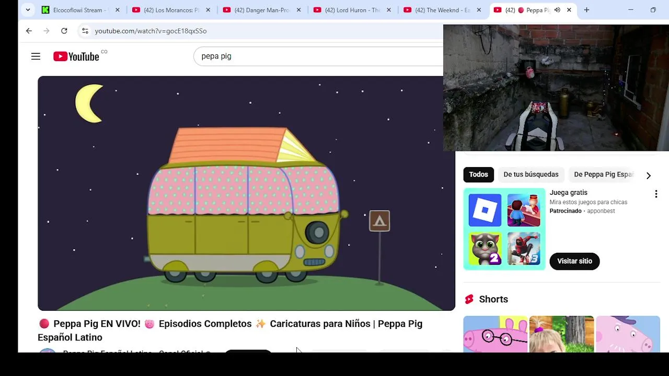Close the Peppa Pig tab
The height and width of the screenshot is (376, 669).
click(569, 10)
